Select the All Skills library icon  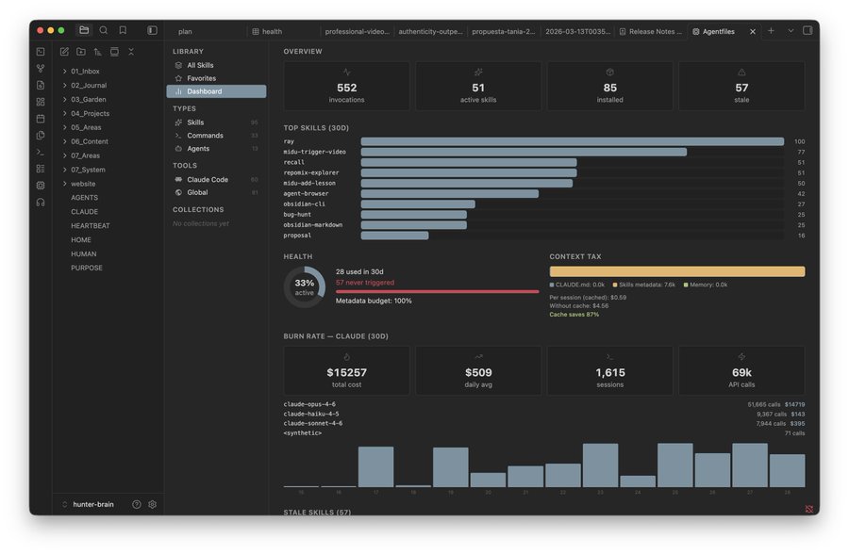click(177, 65)
